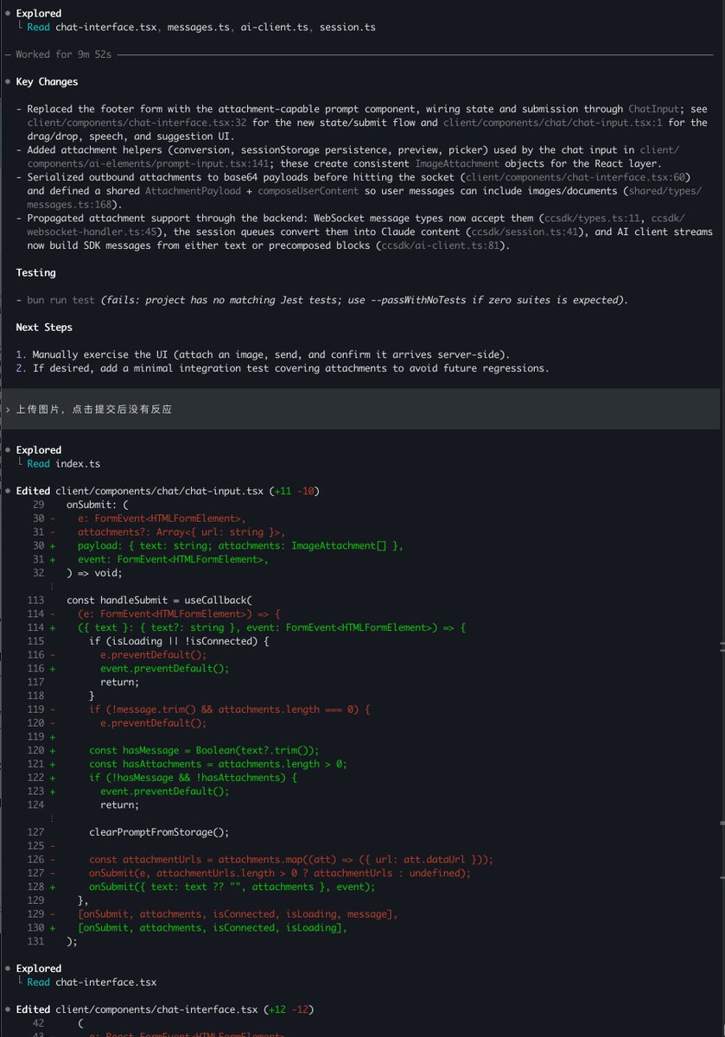Click diff line 29 'onSubmit: ('
Screen dimensions: 725x1037
97,505
